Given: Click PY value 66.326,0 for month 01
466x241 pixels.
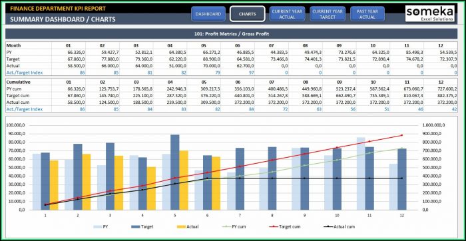Looking at the screenshot, I should [x=76, y=53].
